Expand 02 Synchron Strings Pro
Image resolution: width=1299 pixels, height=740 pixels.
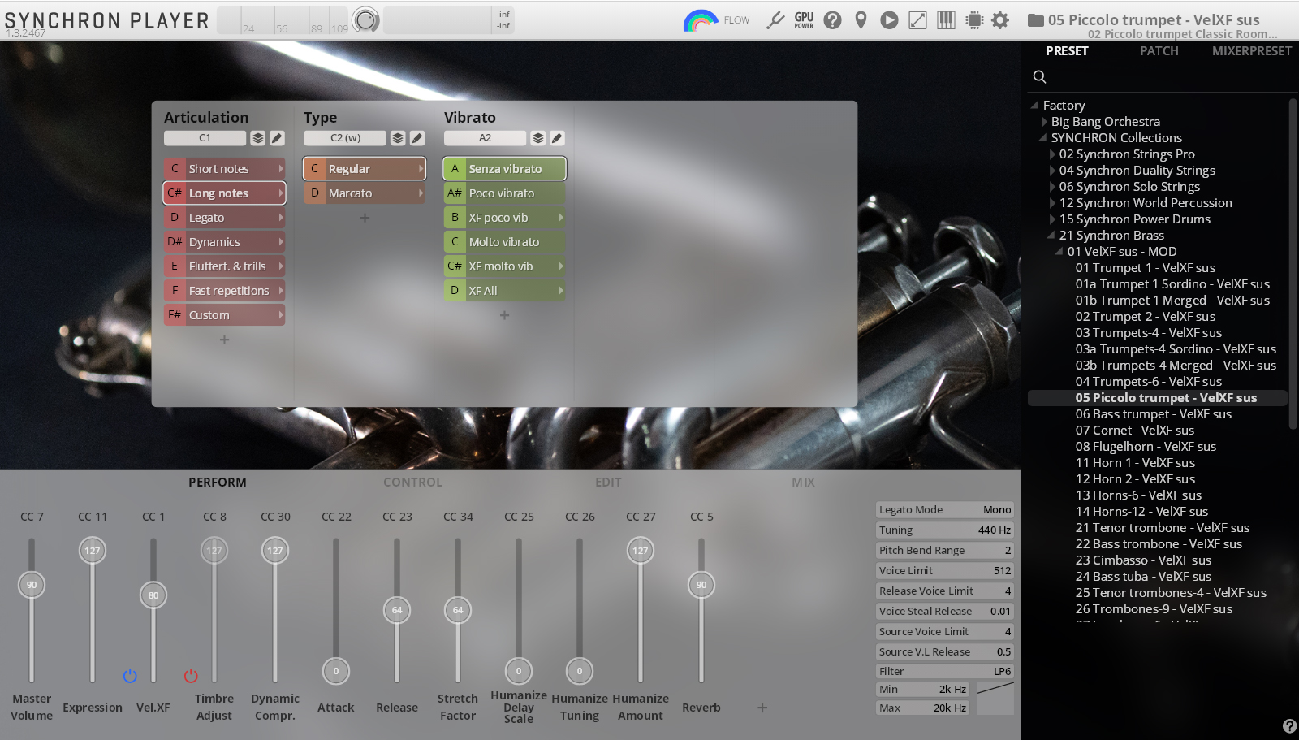(x=1052, y=154)
